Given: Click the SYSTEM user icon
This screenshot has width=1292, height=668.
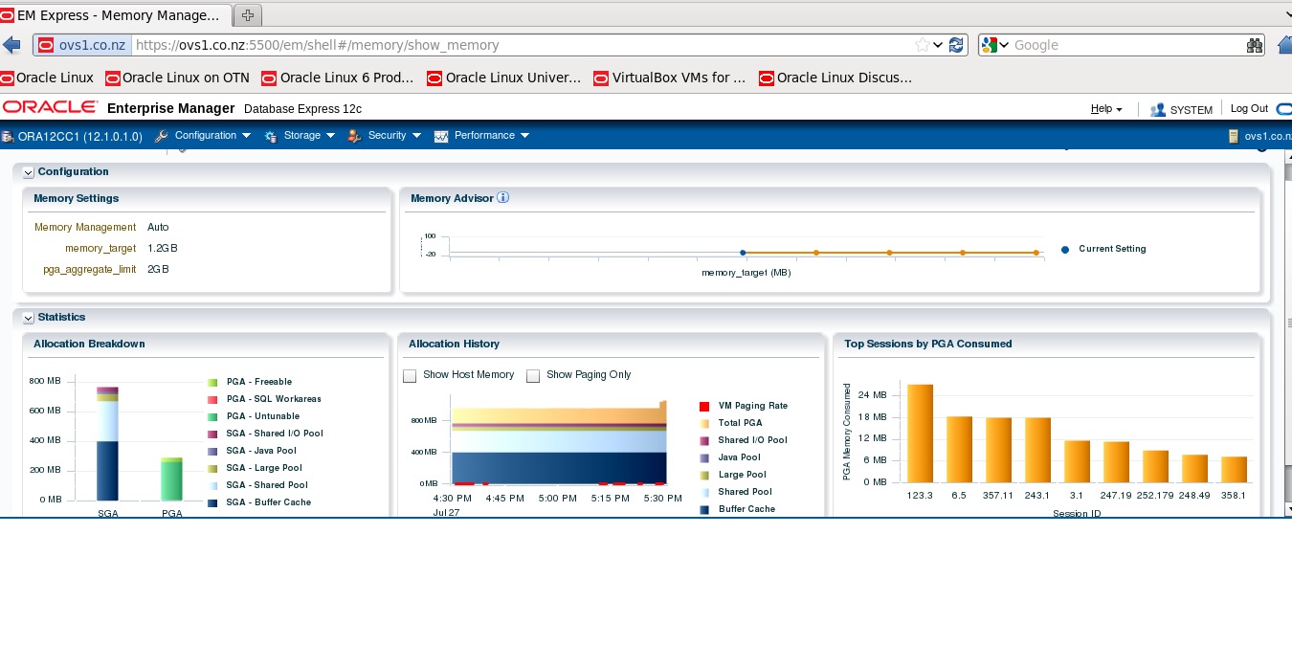Looking at the screenshot, I should point(1157,109).
